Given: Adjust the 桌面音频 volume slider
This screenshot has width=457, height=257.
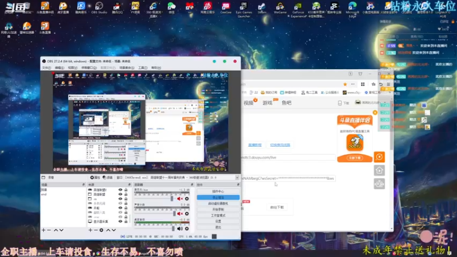Looking at the screenshot, I should [x=173, y=229].
